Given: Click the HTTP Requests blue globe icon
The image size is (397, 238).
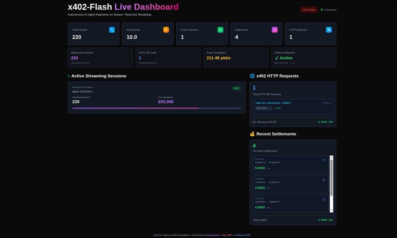Looking at the screenshot, I should click(329, 30).
